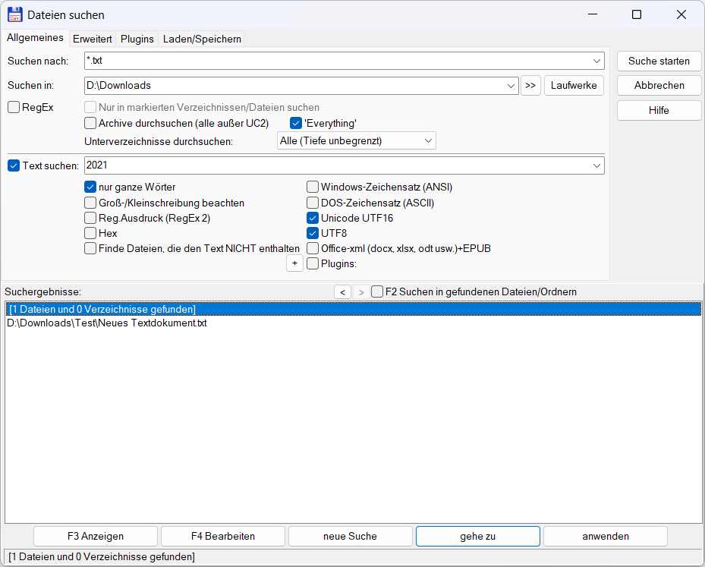Expand the 'Suchen in' dropdown arrow

[511, 86]
